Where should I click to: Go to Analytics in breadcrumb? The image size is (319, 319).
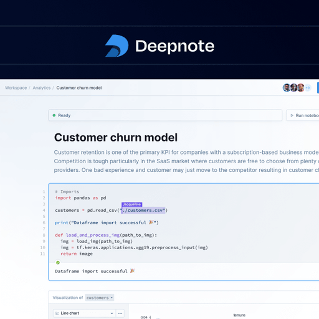(x=42, y=88)
